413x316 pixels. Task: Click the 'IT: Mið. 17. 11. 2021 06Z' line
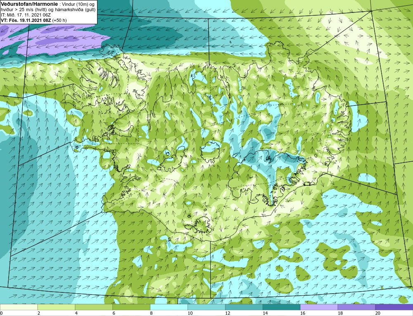[26, 15]
